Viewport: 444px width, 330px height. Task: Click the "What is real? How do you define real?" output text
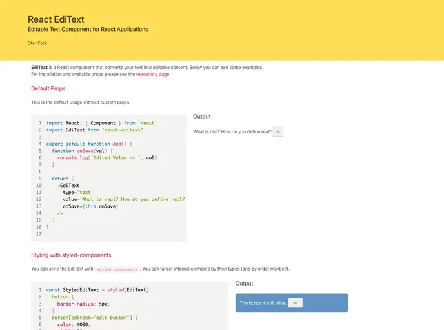click(x=232, y=131)
